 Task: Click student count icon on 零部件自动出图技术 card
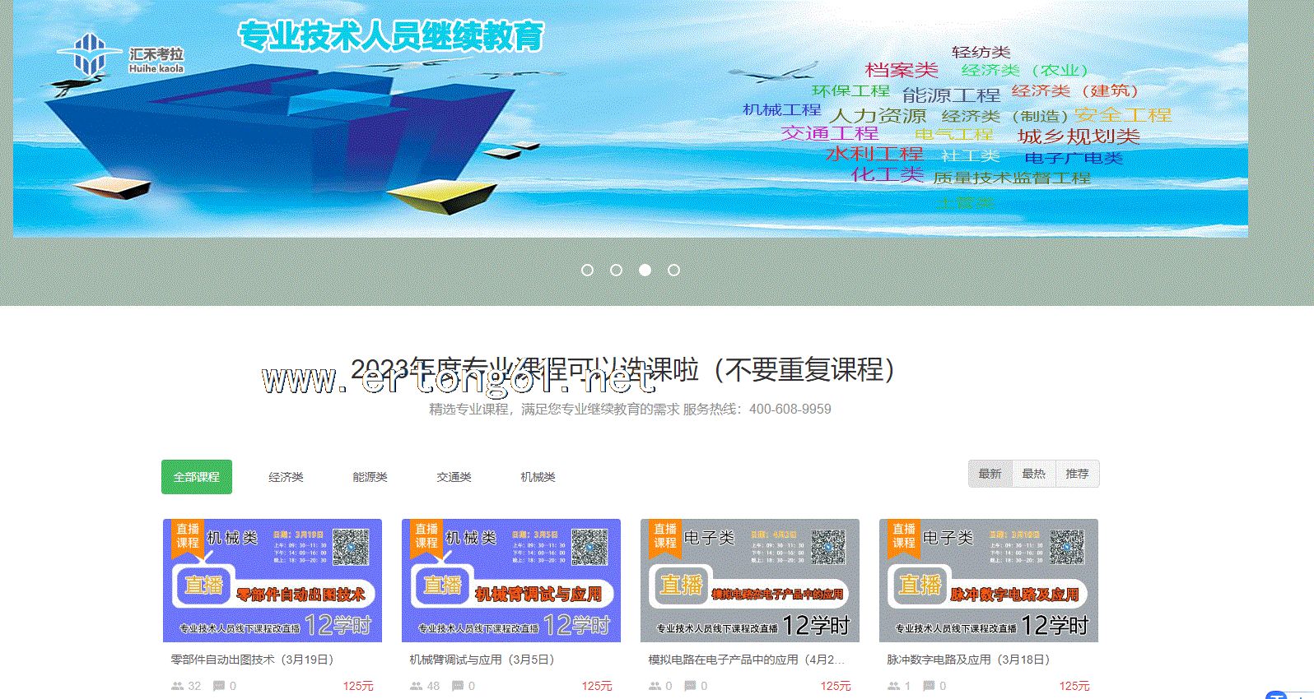tap(177, 686)
